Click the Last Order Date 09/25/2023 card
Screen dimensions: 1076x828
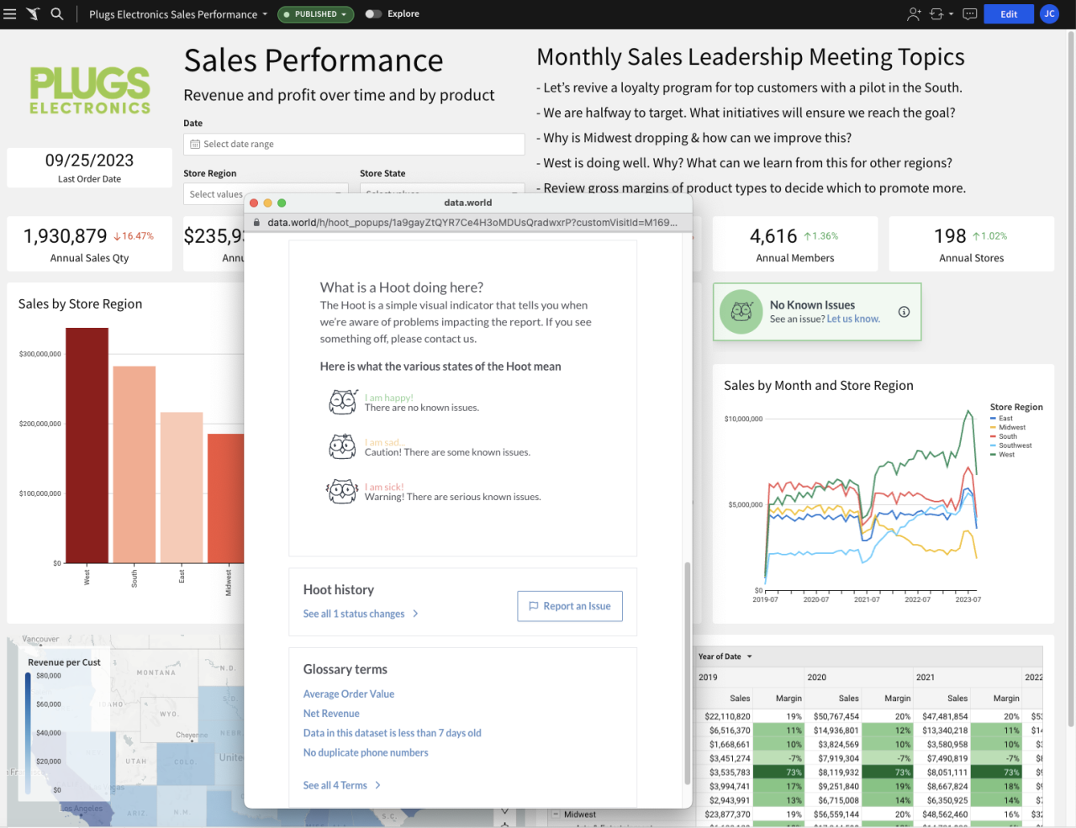tap(89, 167)
